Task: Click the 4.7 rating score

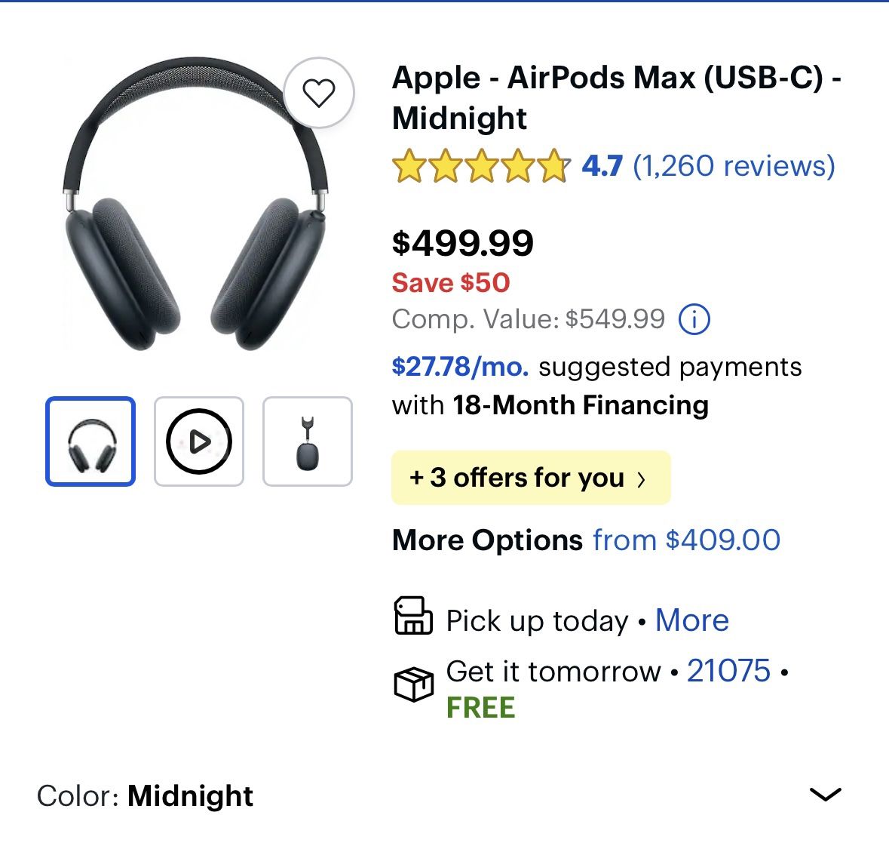Action: [x=601, y=166]
